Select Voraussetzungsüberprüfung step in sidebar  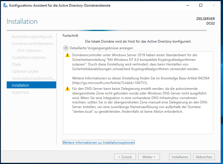pos(34,78)
